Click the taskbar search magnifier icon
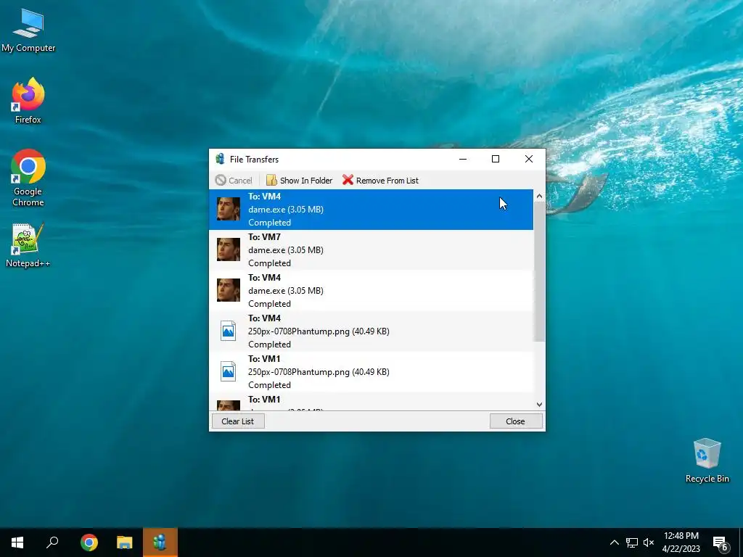This screenshot has width=743, height=557. 52,542
